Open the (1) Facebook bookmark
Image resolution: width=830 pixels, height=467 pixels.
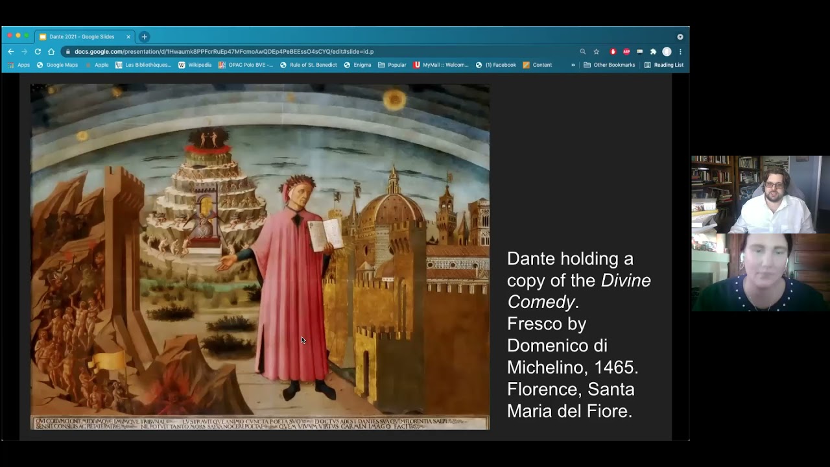coord(496,65)
